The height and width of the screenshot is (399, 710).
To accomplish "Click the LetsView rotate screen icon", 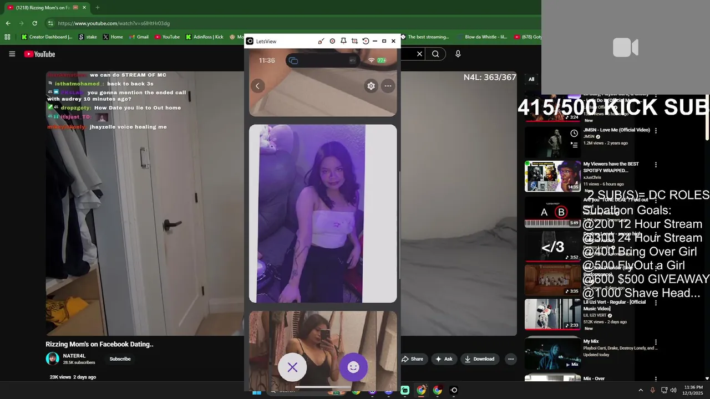I will coord(366,41).
